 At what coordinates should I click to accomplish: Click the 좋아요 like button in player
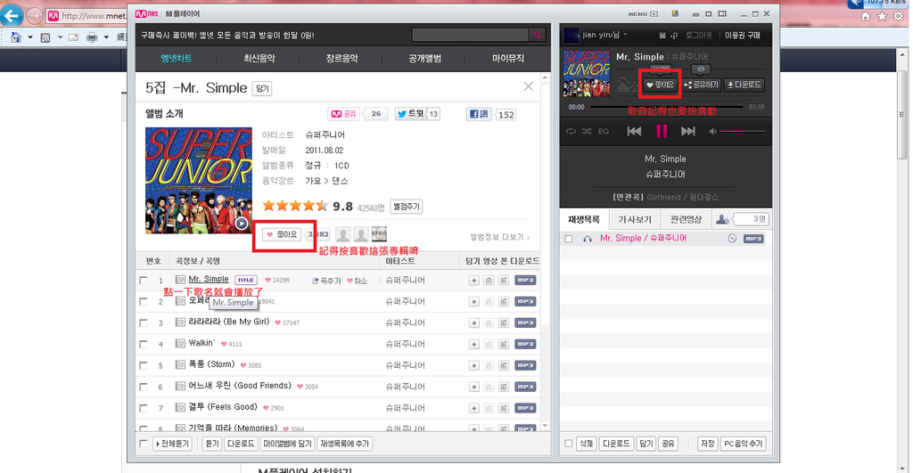pos(661,85)
